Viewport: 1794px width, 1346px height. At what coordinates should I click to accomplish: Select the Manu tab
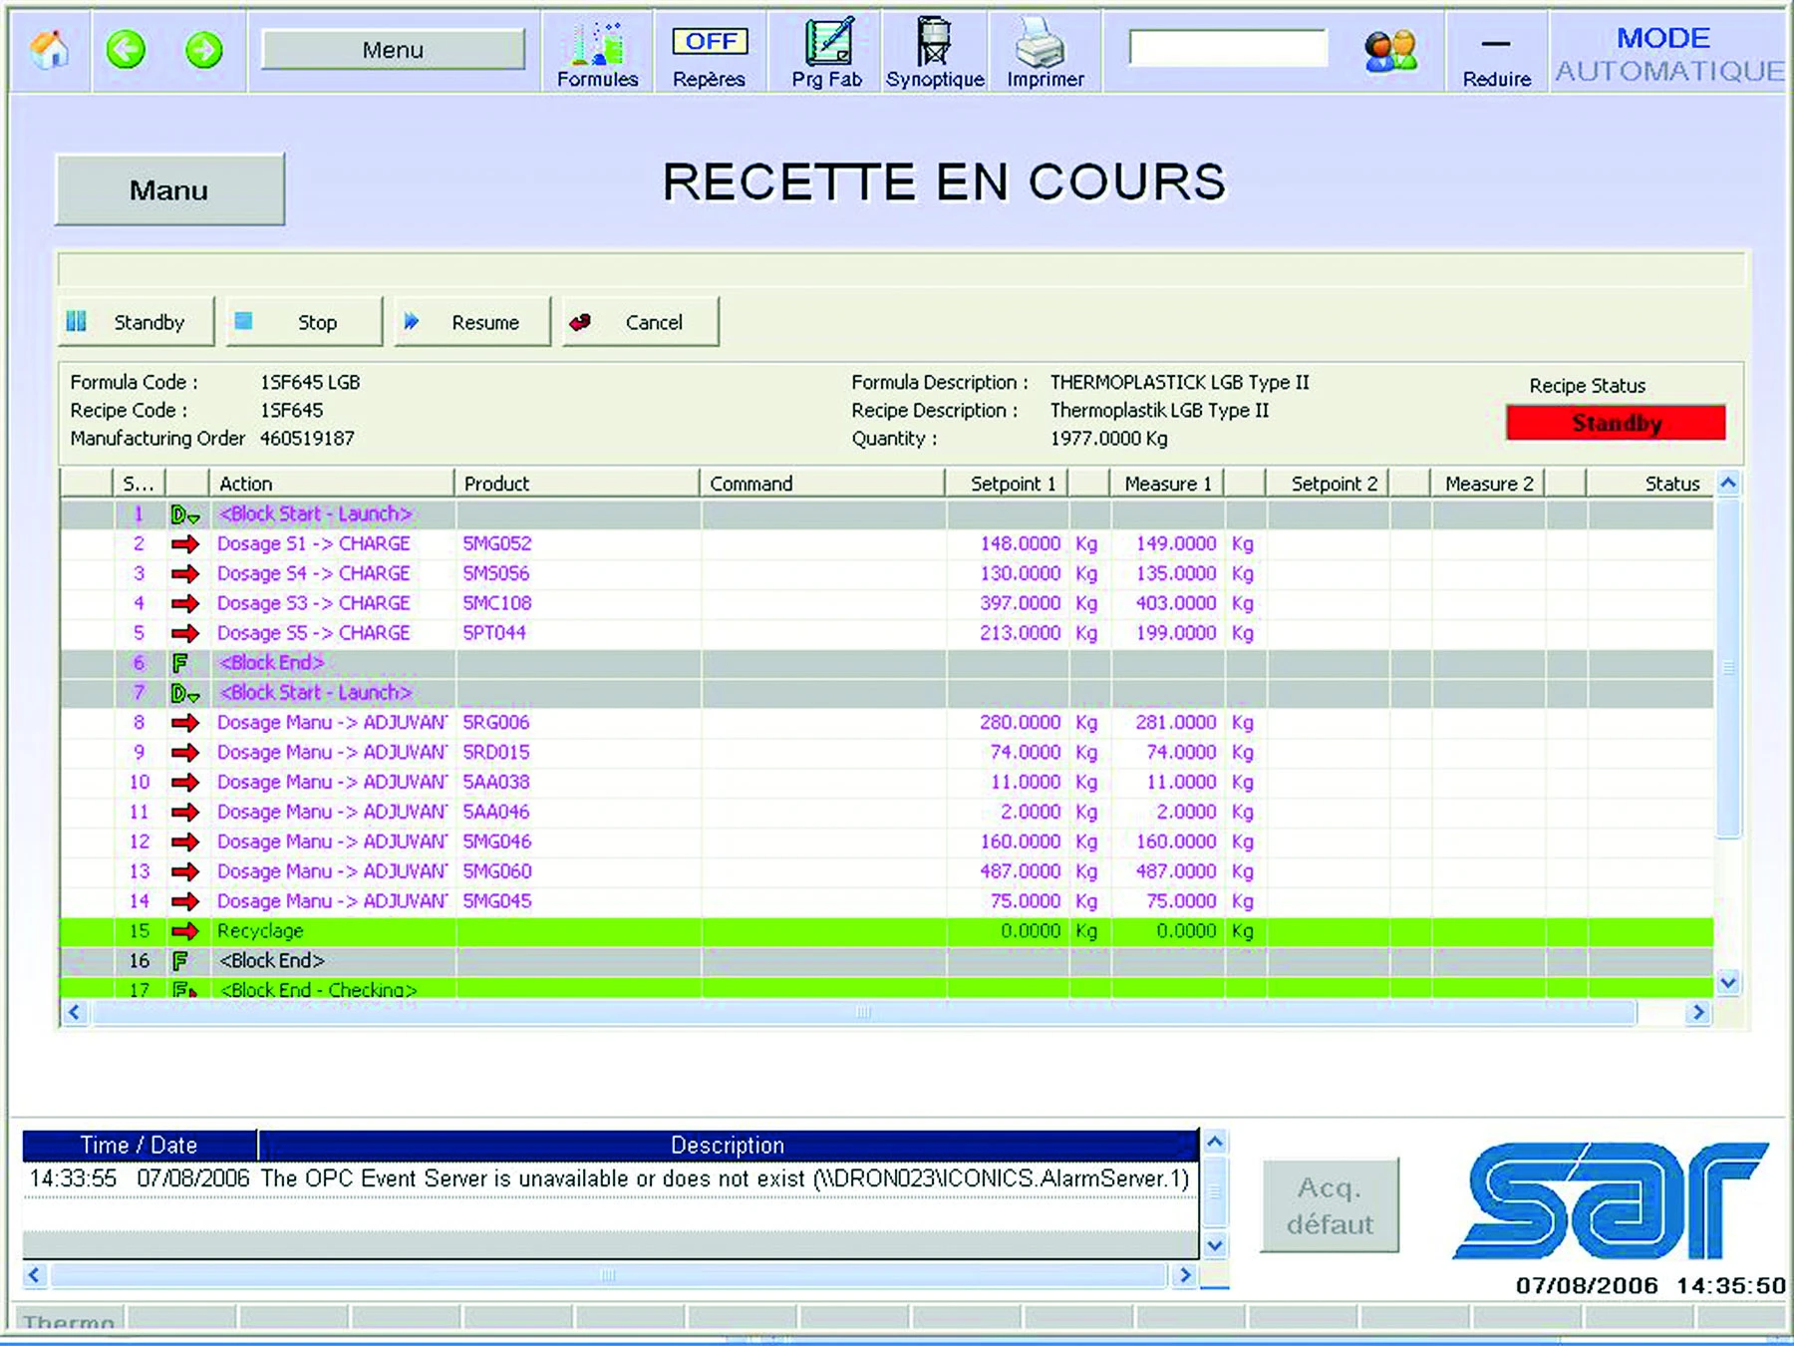169,187
